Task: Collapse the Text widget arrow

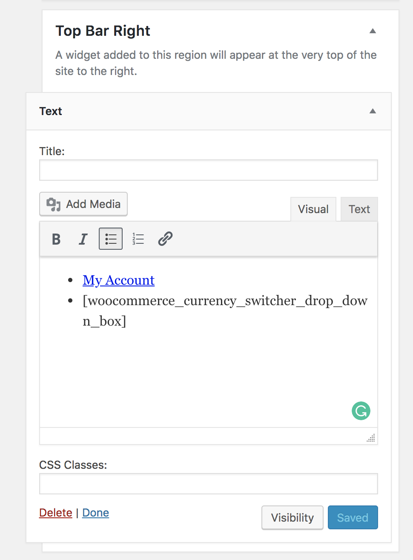Action: pyautogui.click(x=373, y=111)
